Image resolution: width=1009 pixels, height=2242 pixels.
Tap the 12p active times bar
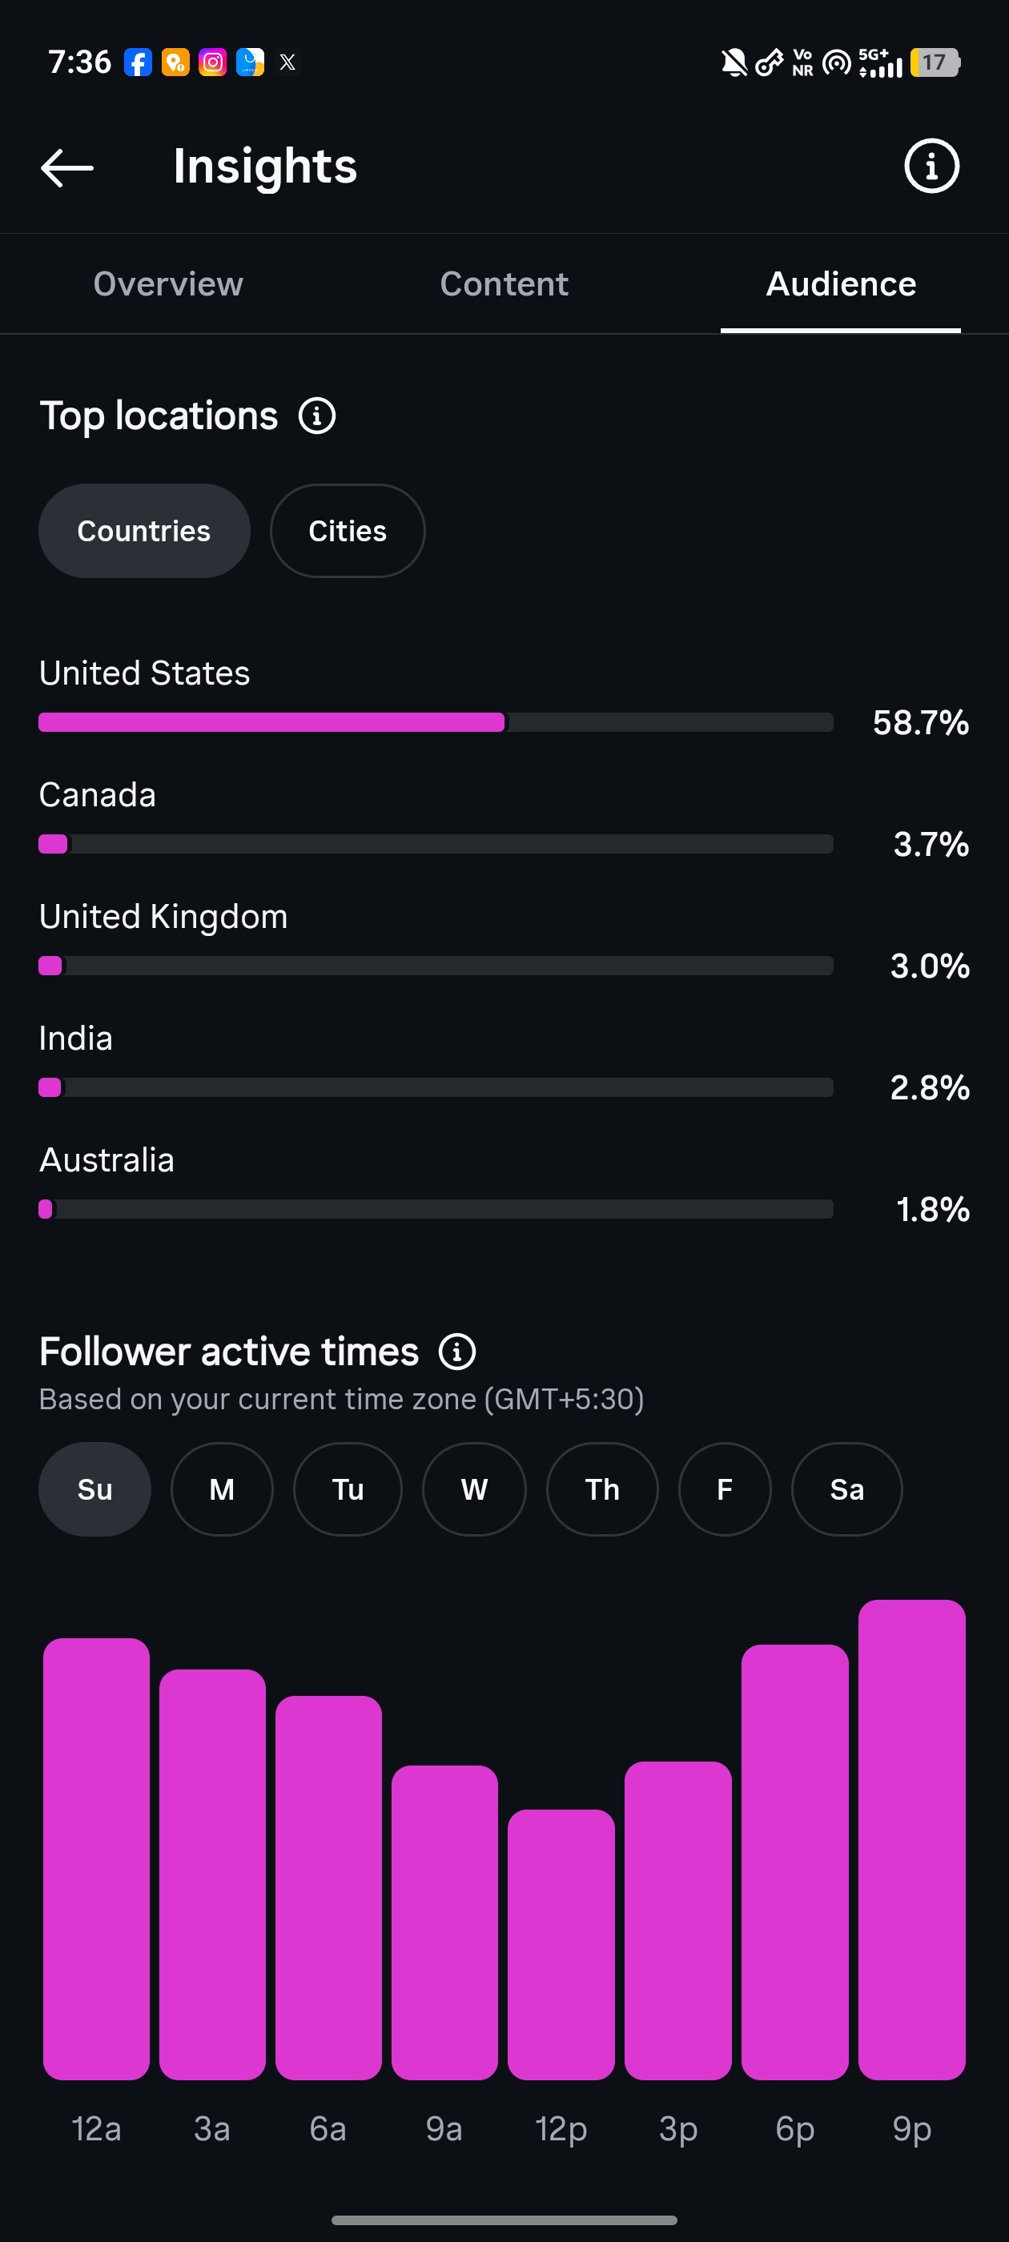[561, 1944]
